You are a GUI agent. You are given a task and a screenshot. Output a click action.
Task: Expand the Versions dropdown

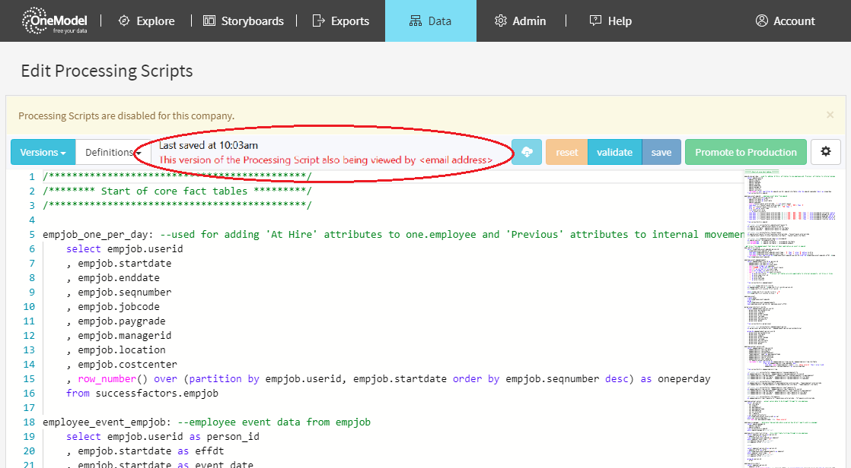(43, 152)
